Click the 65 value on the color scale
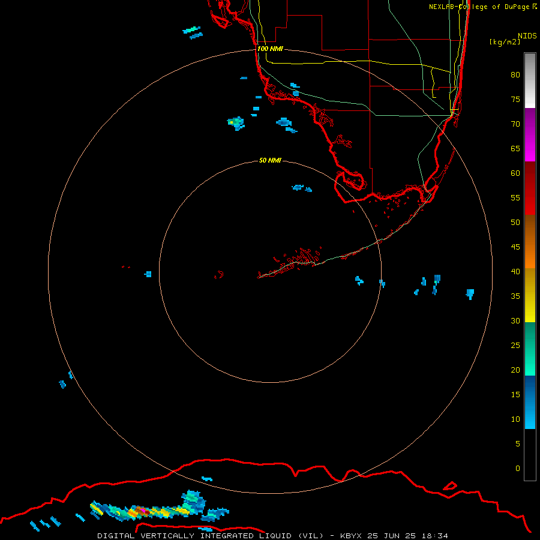540x540 pixels. [x=515, y=149]
